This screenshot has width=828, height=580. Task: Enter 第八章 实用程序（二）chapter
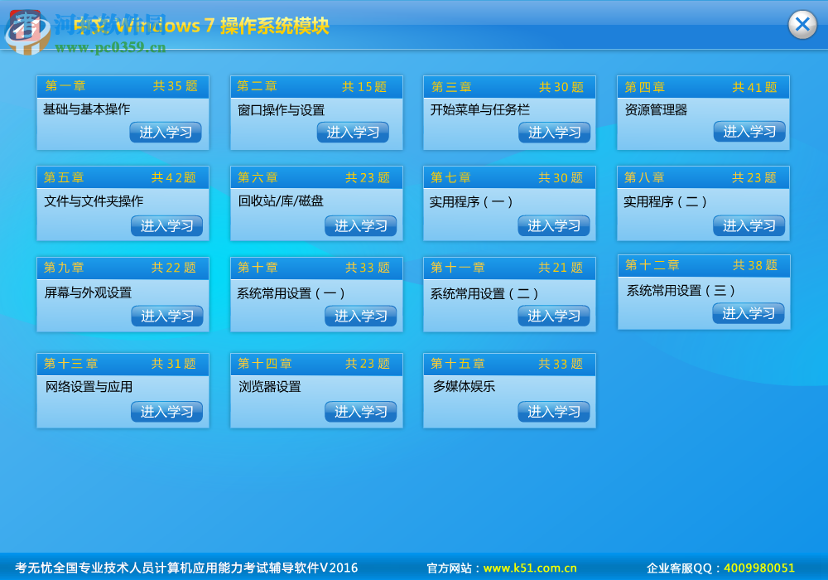click(x=748, y=225)
